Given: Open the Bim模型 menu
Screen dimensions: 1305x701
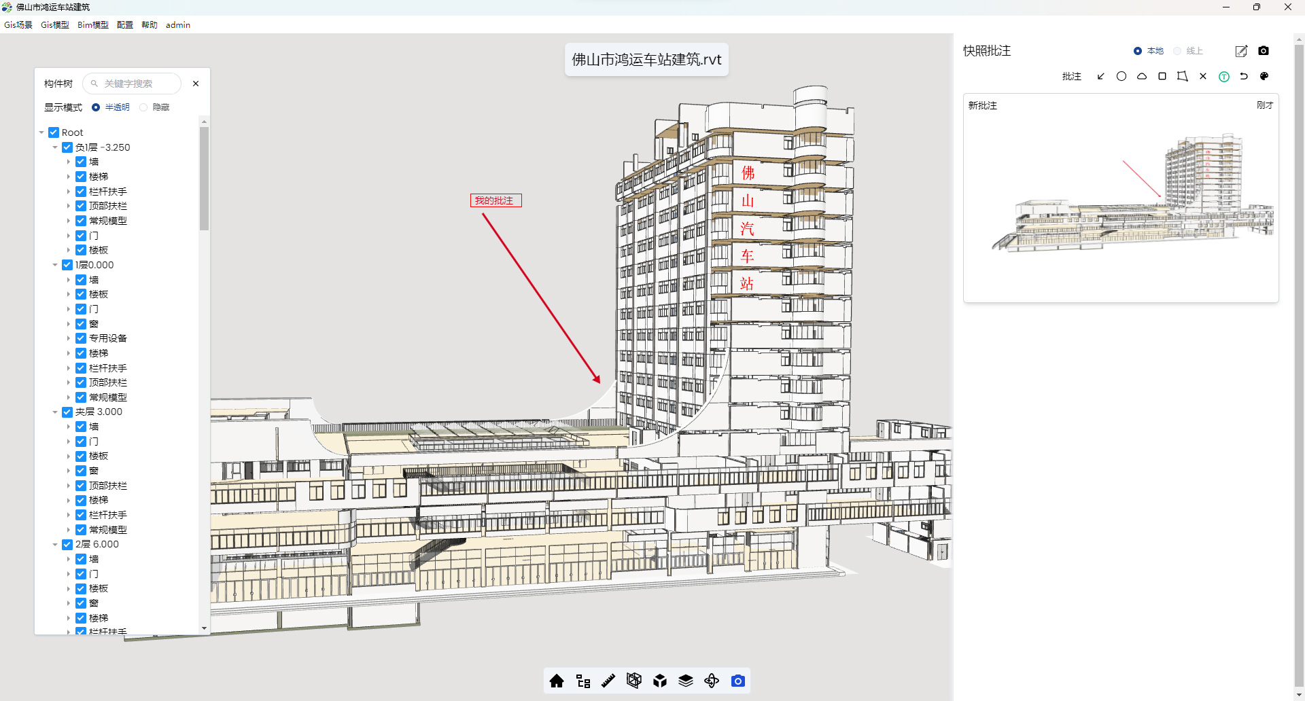Looking at the screenshot, I should point(93,25).
